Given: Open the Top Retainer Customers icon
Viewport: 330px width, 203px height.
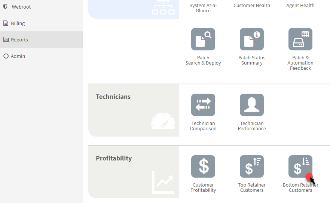Looking at the screenshot, I should pos(252,166).
